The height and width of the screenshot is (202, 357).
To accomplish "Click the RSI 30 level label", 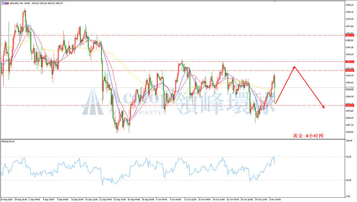I will pos(348,180).
